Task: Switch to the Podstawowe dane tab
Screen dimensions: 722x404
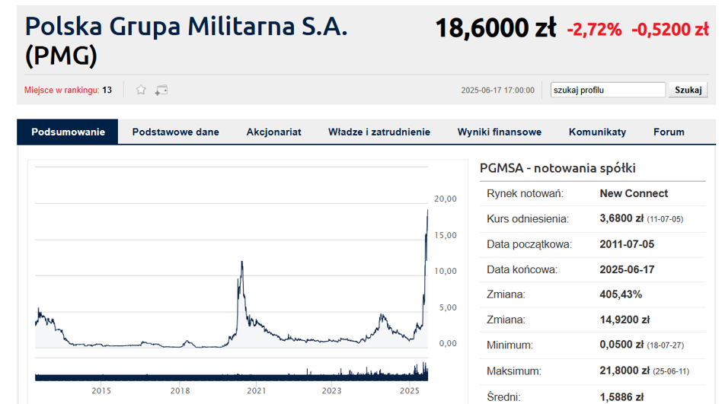Action: pyautogui.click(x=175, y=132)
